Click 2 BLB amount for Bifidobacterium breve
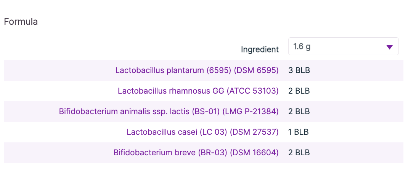The image size is (408, 185). pos(299,153)
